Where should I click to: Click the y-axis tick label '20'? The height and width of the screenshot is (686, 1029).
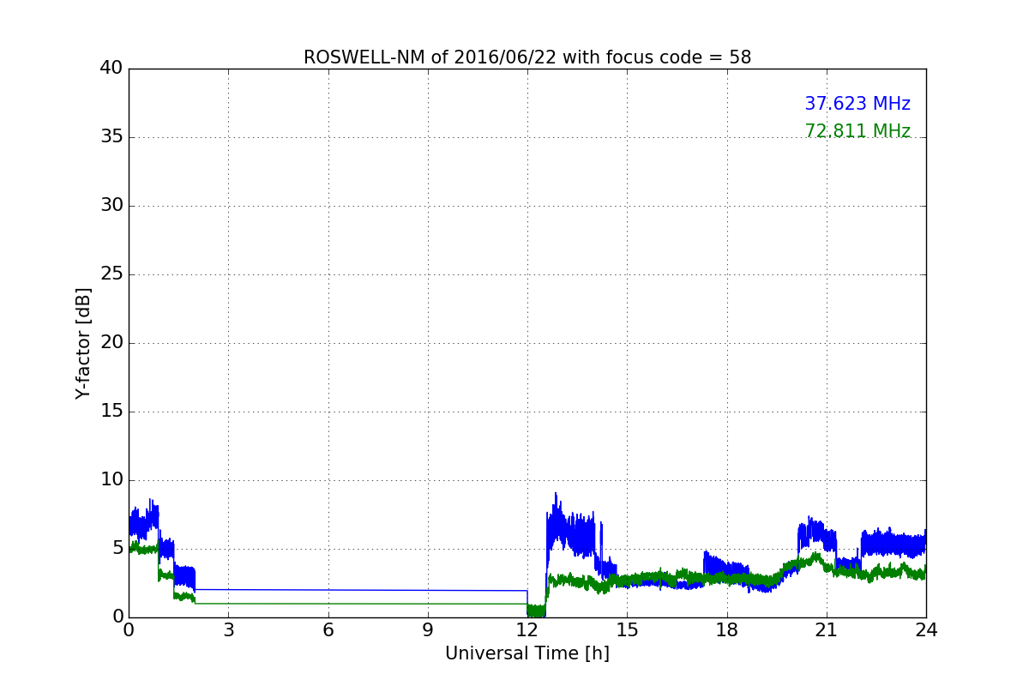tap(111, 343)
